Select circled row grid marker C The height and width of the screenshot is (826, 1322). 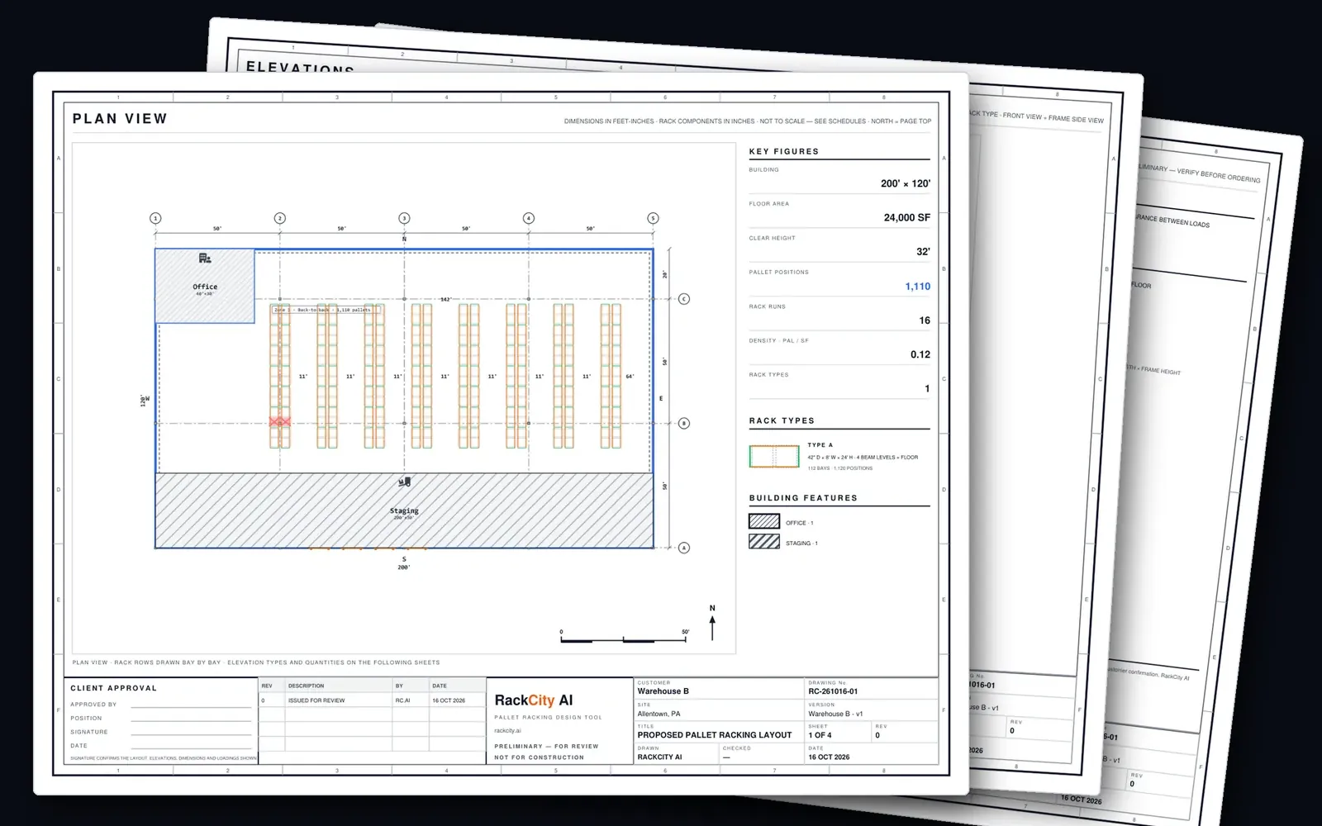tap(684, 299)
